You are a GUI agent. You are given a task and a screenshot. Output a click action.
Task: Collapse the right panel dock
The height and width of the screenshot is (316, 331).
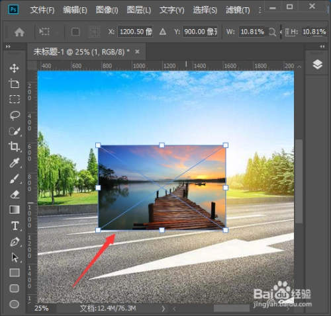322,46
